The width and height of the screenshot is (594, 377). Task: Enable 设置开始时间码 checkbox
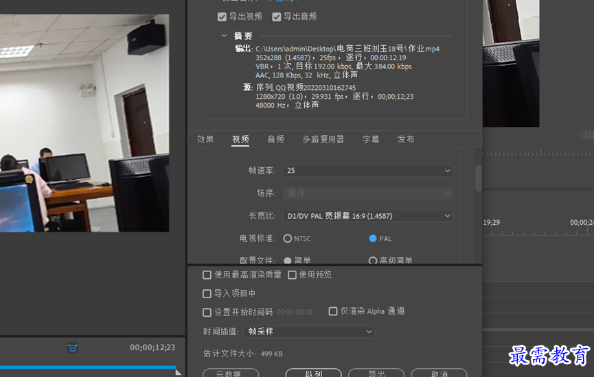click(207, 313)
